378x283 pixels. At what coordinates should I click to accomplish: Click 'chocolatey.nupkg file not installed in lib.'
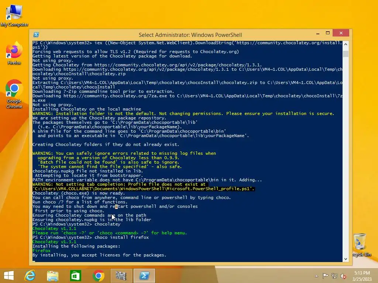click(88, 171)
